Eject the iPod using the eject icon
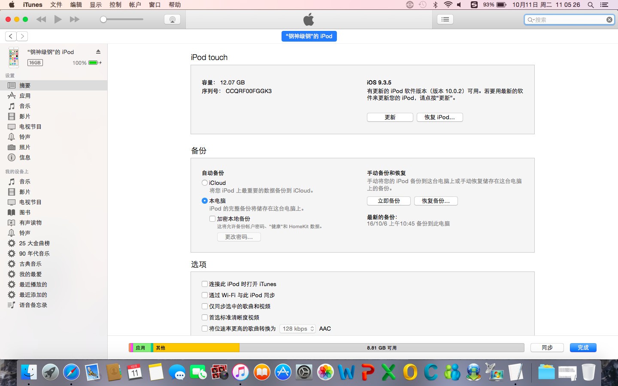The height and width of the screenshot is (386, 618). pos(98,52)
